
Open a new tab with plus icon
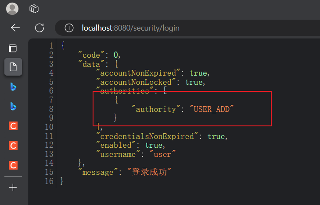pos(13,188)
